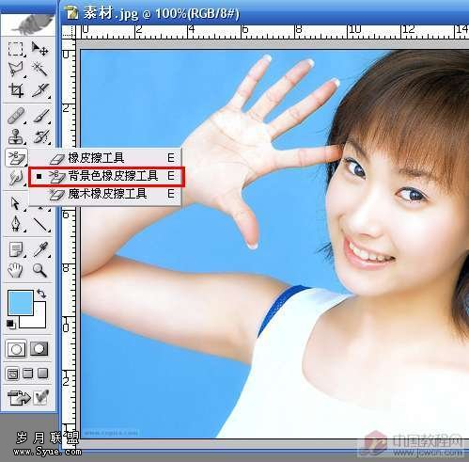The height and width of the screenshot is (462, 469).
Task: Switch to Quick Mask mode
Action: click(x=39, y=349)
